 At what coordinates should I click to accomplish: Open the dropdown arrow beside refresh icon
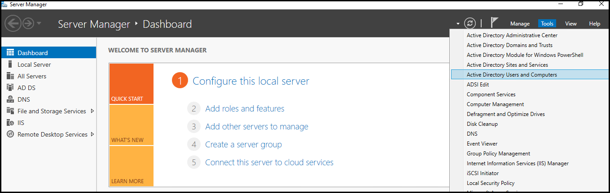click(x=458, y=24)
